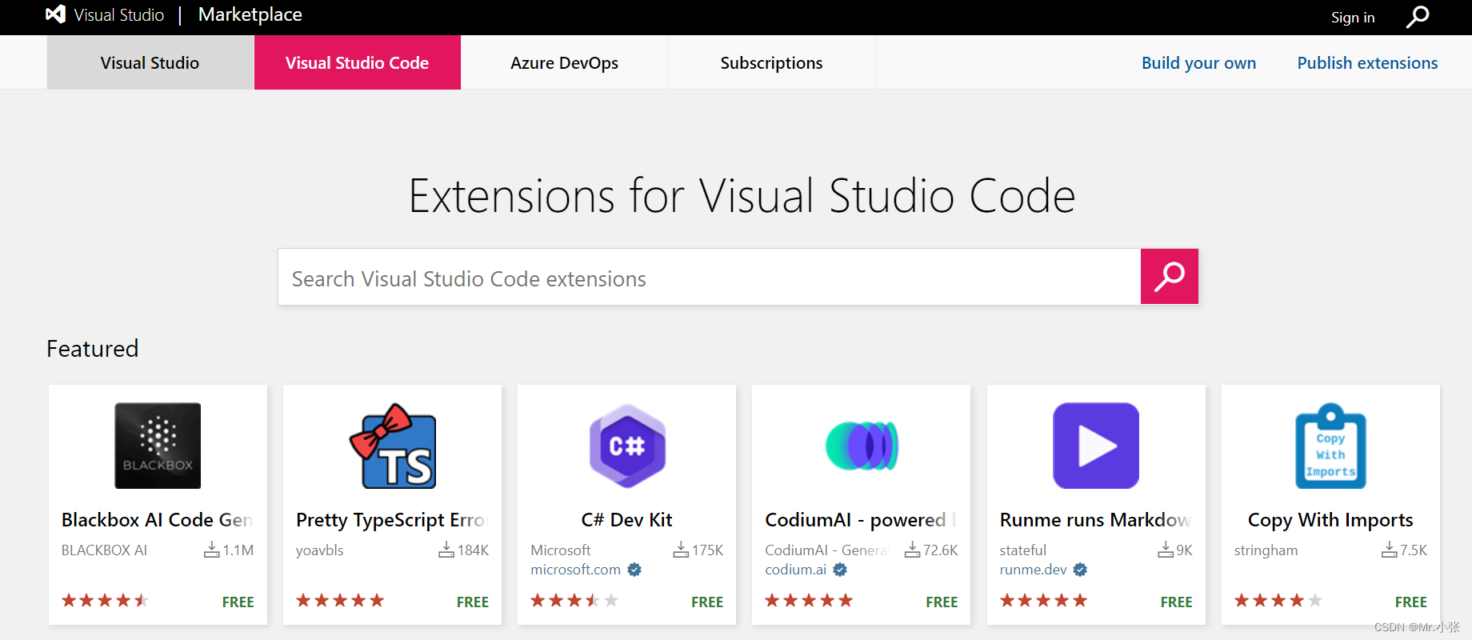Image resolution: width=1472 pixels, height=640 pixels.
Task: Click the 175K download icon
Action: point(681,550)
